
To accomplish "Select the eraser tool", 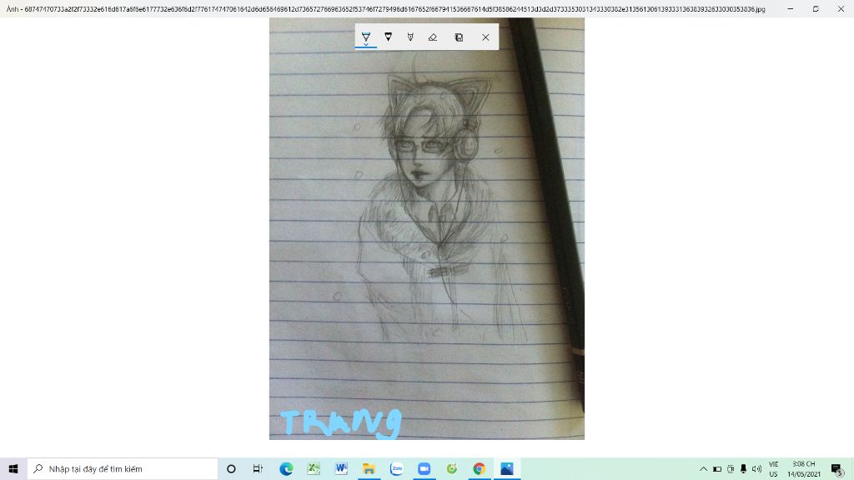I will pos(433,37).
